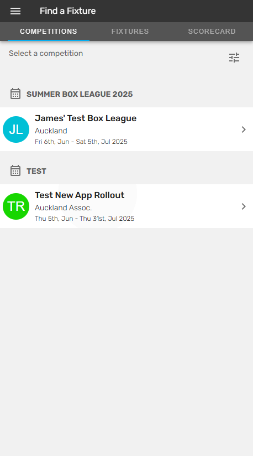The height and width of the screenshot is (456, 253).
Task: Click the Find a Fixture title
Action: (x=67, y=11)
